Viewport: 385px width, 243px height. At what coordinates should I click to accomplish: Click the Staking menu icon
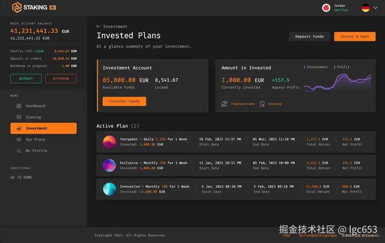click(x=19, y=117)
